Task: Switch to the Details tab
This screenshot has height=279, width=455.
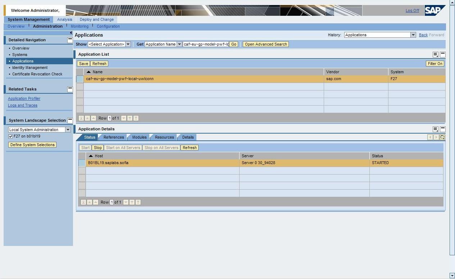Action: tap(188, 137)
